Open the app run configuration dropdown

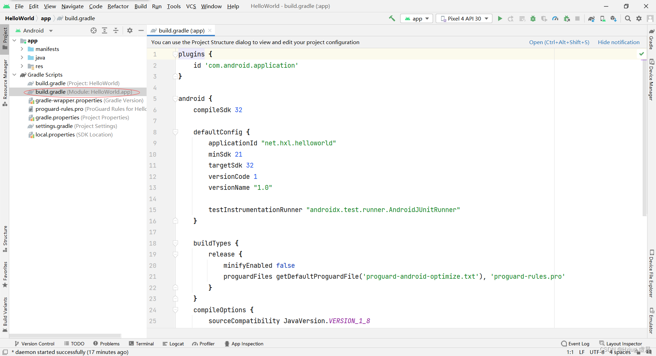[x=417, y=18]
